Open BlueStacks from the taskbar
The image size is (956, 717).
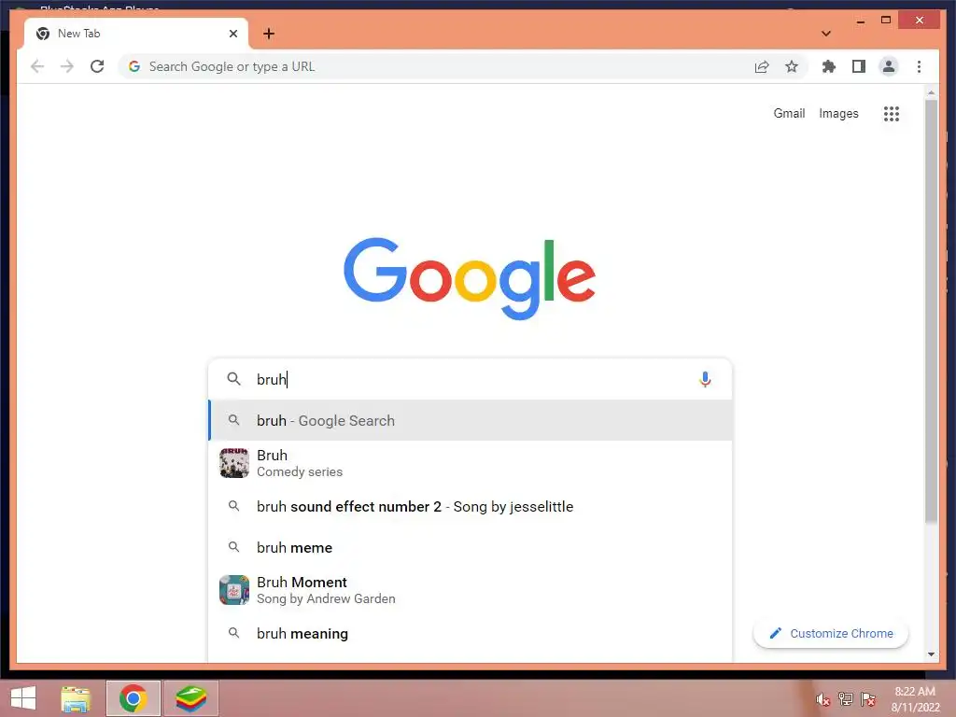190,698
